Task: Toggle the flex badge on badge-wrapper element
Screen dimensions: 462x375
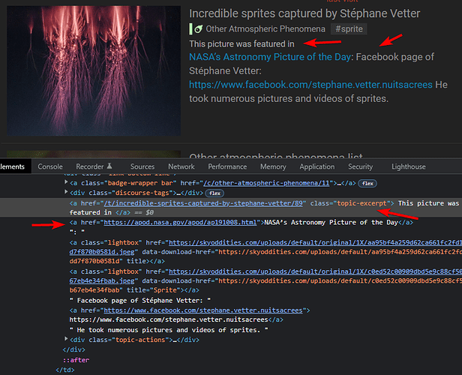Action: pyautogui.click(x=367, y=183)
